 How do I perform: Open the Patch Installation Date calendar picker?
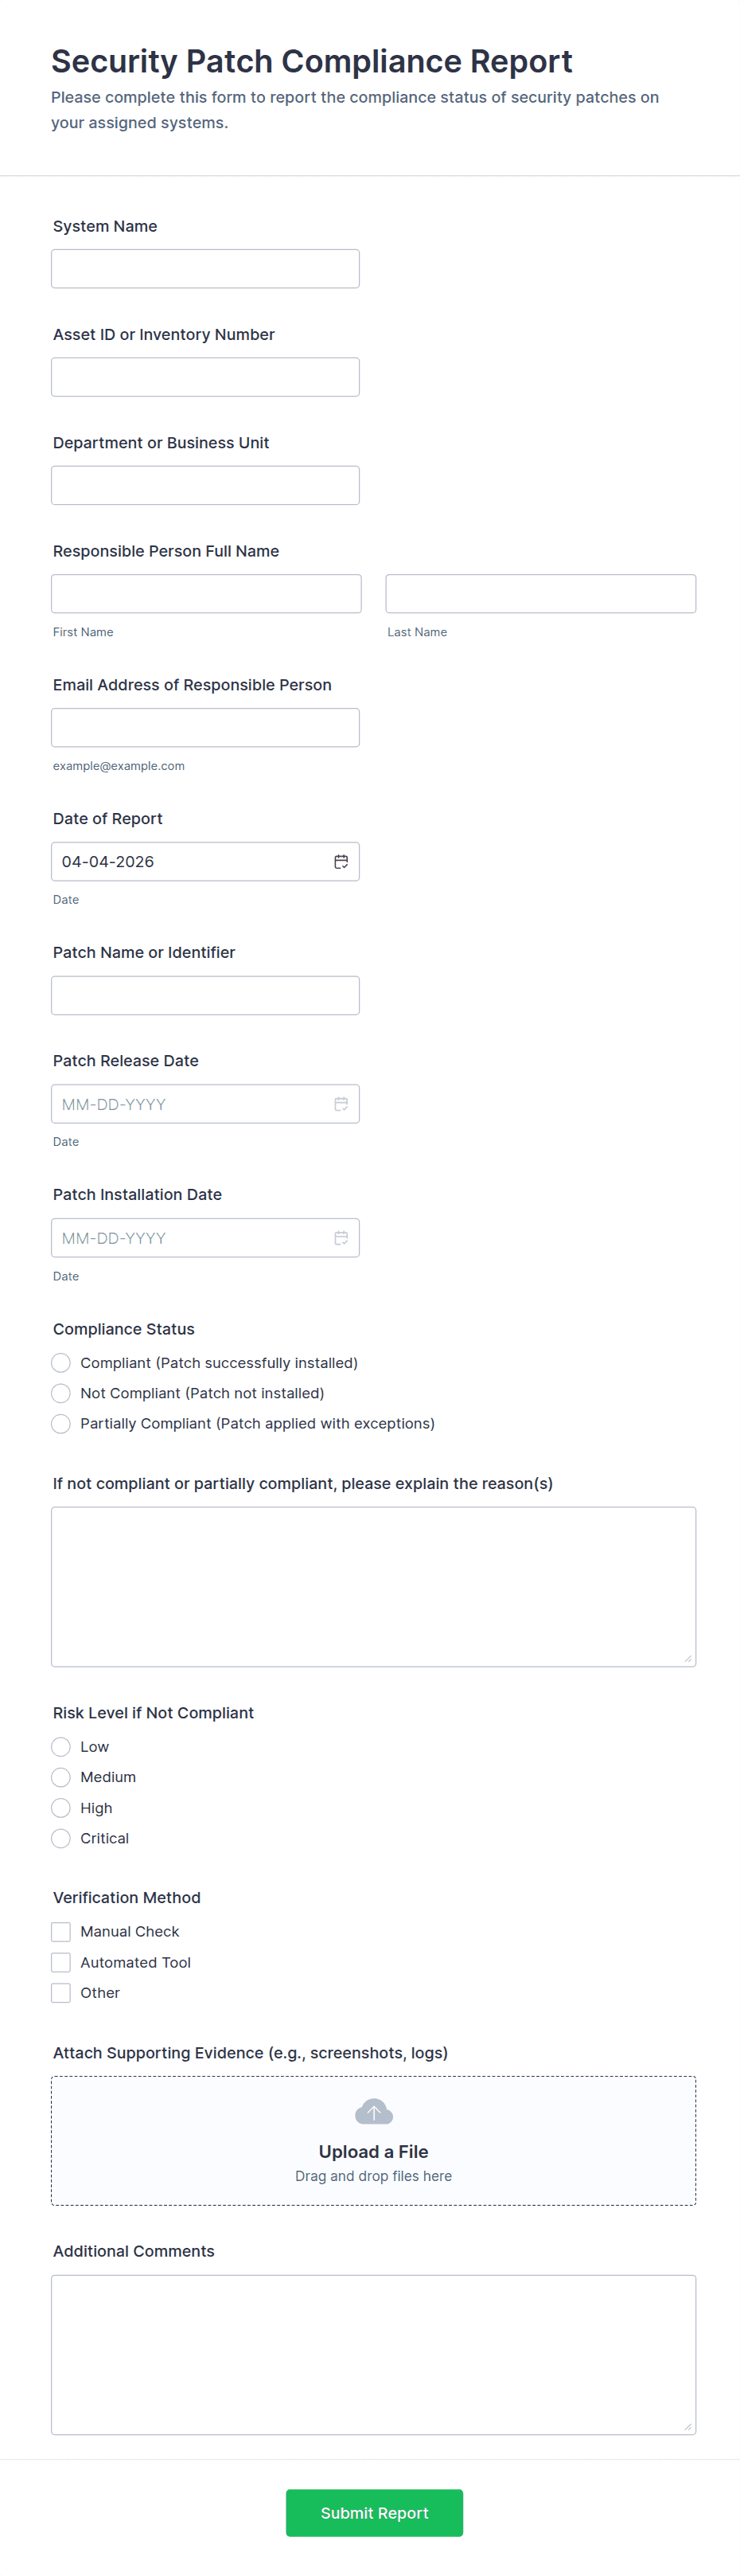[x=341, y=1238]
